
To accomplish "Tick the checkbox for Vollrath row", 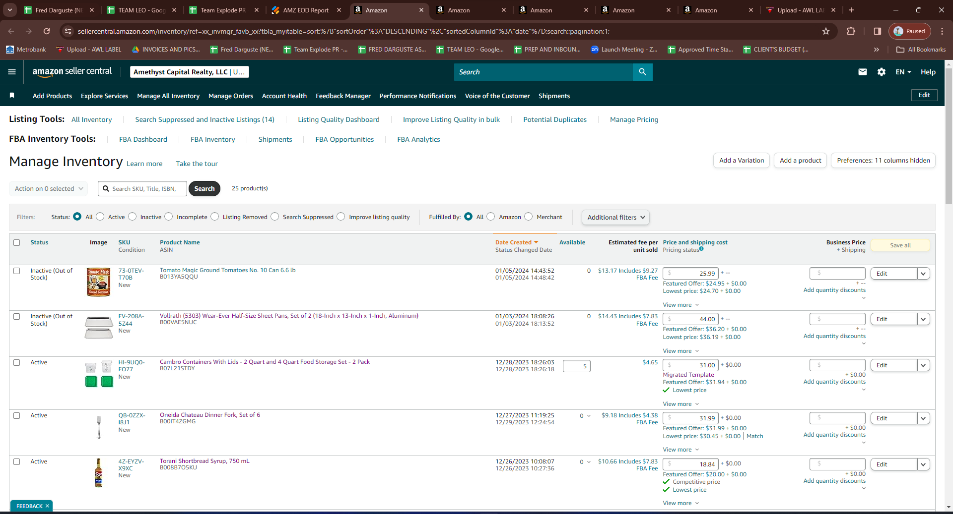I will (17, 317).
